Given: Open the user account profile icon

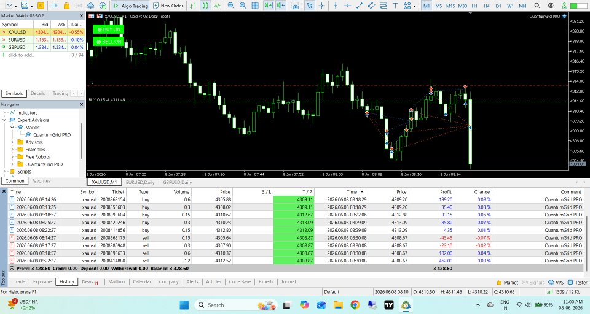Looking at the screenshot, I should 551,6.
